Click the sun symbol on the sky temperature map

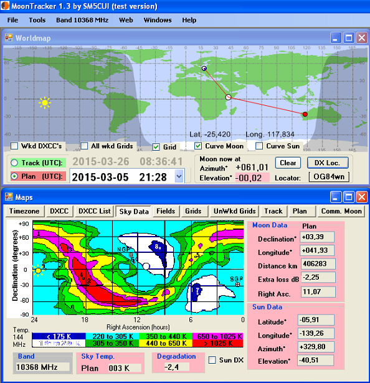click(x=39, y=270)
